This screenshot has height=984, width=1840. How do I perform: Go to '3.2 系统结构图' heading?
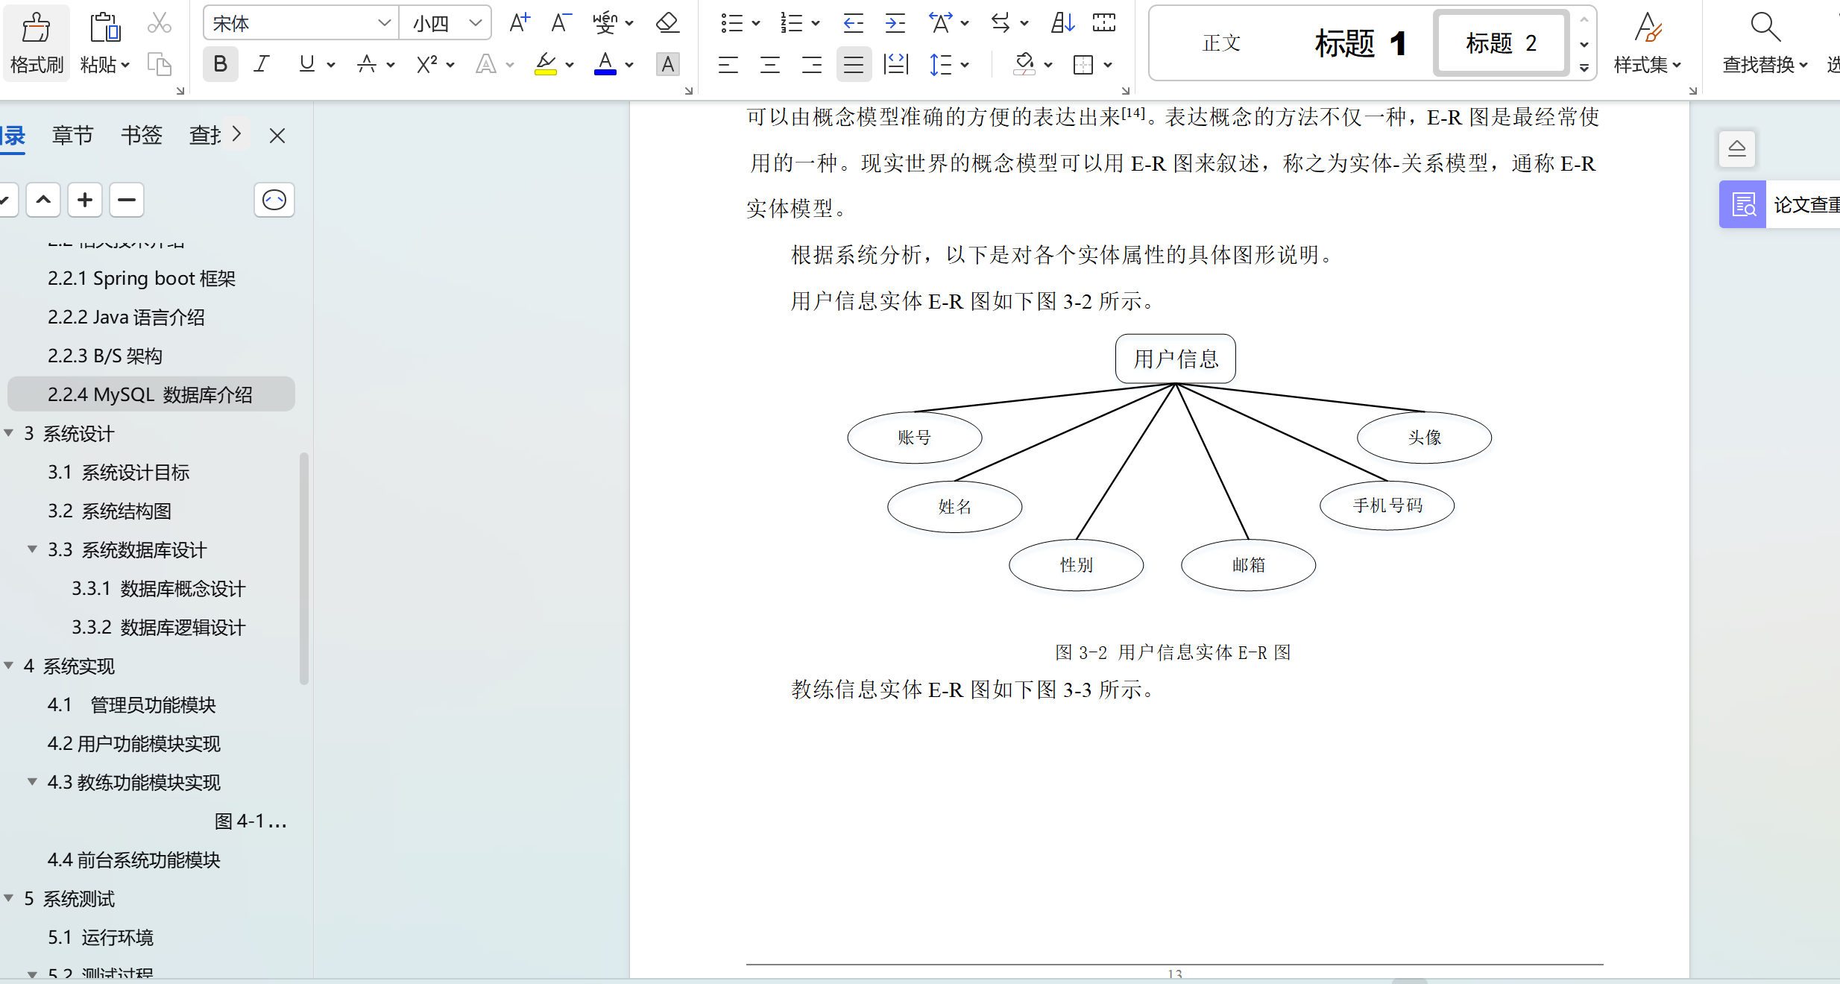[110, 511]
